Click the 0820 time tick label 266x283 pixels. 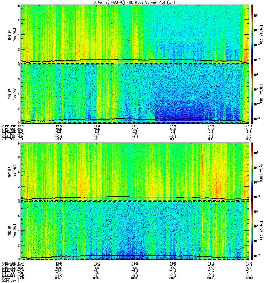(x=59, y=278)
